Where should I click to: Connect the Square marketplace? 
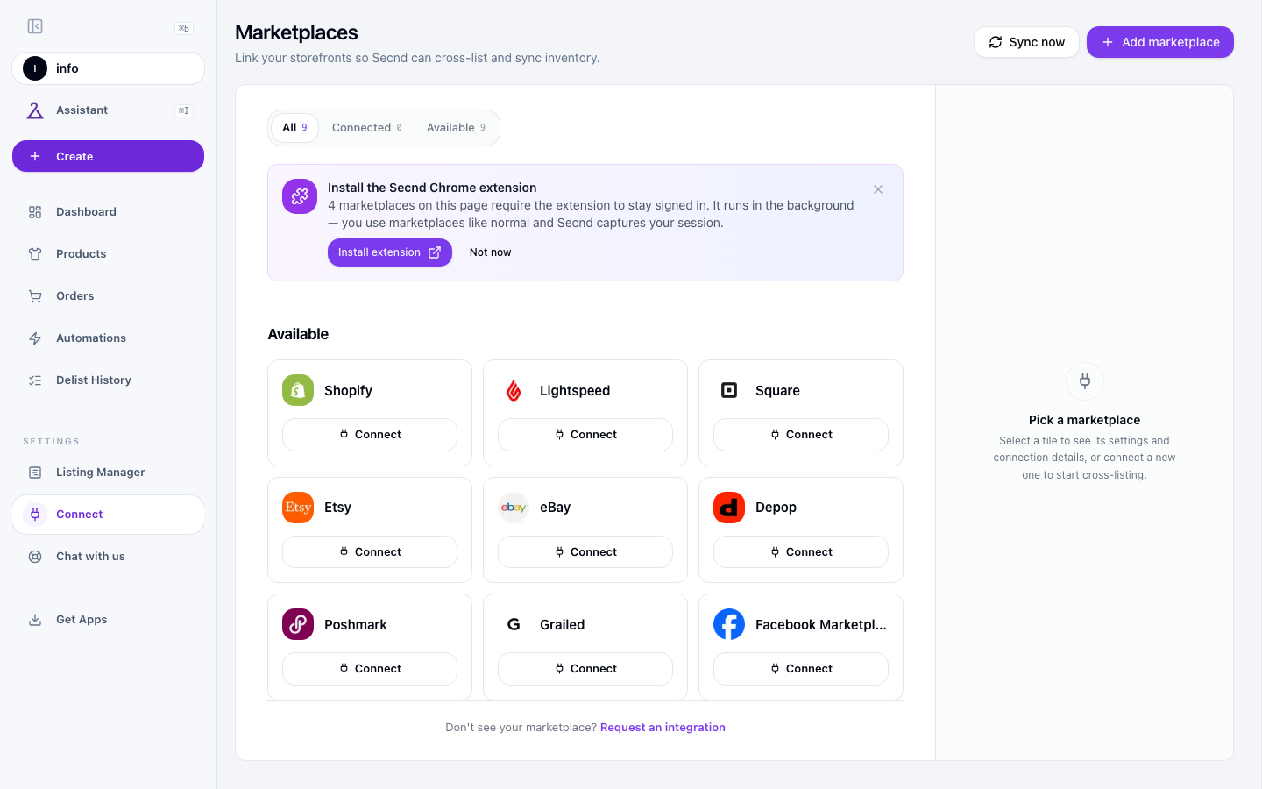click(x=801, y=435)
